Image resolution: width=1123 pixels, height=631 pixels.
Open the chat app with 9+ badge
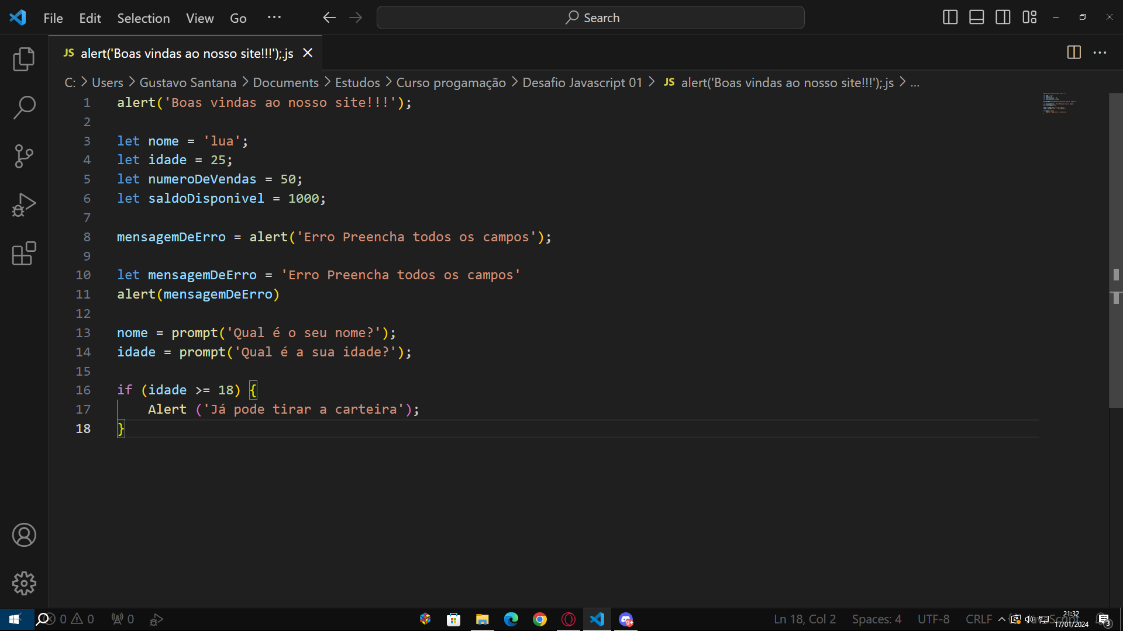(x=626, y=619)
